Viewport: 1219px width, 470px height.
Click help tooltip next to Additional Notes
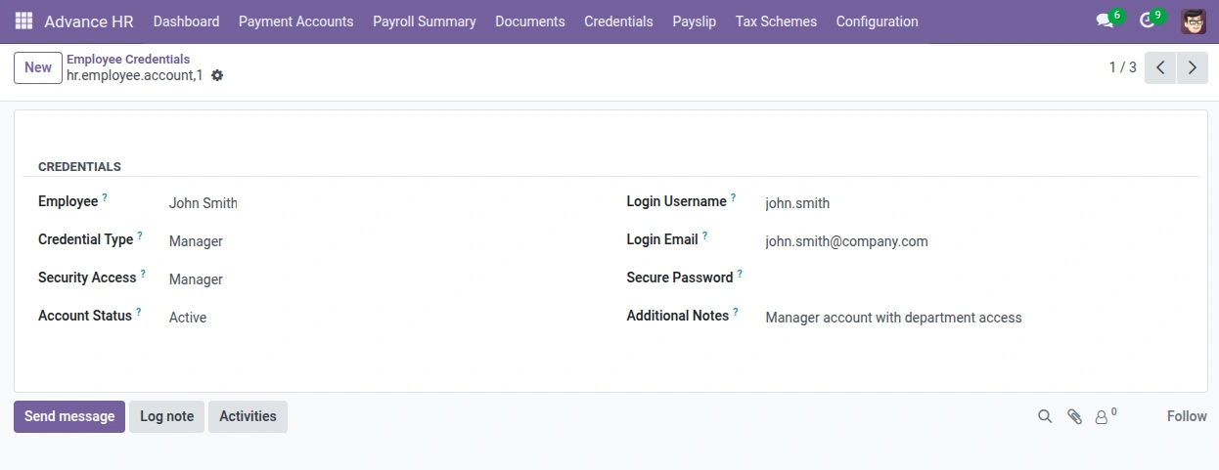click(736, 312)
